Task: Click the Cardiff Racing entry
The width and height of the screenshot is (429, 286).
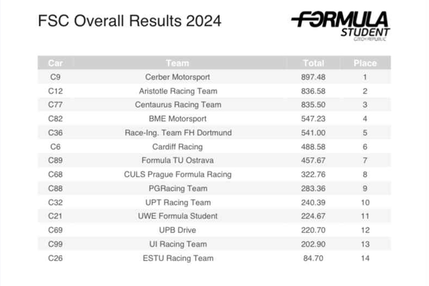Action: 178,147
